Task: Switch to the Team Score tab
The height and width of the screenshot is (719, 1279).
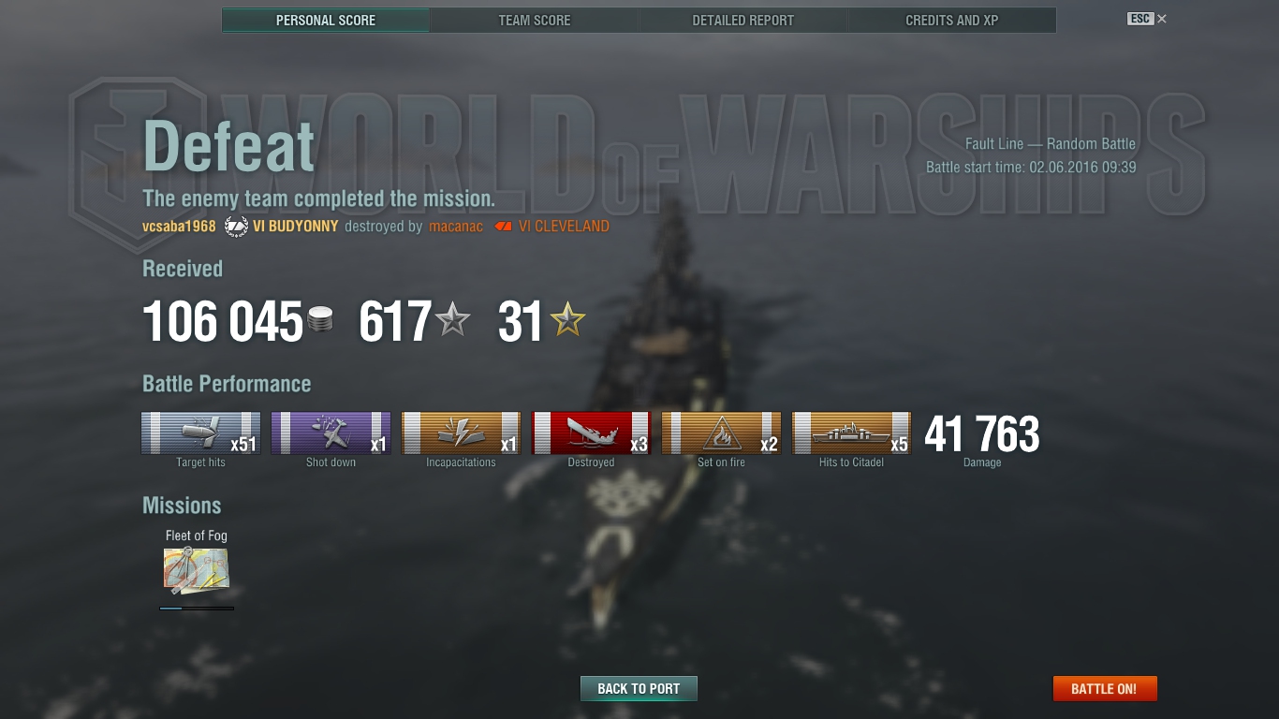Action: pyautogui.click(x=535, y=20)
